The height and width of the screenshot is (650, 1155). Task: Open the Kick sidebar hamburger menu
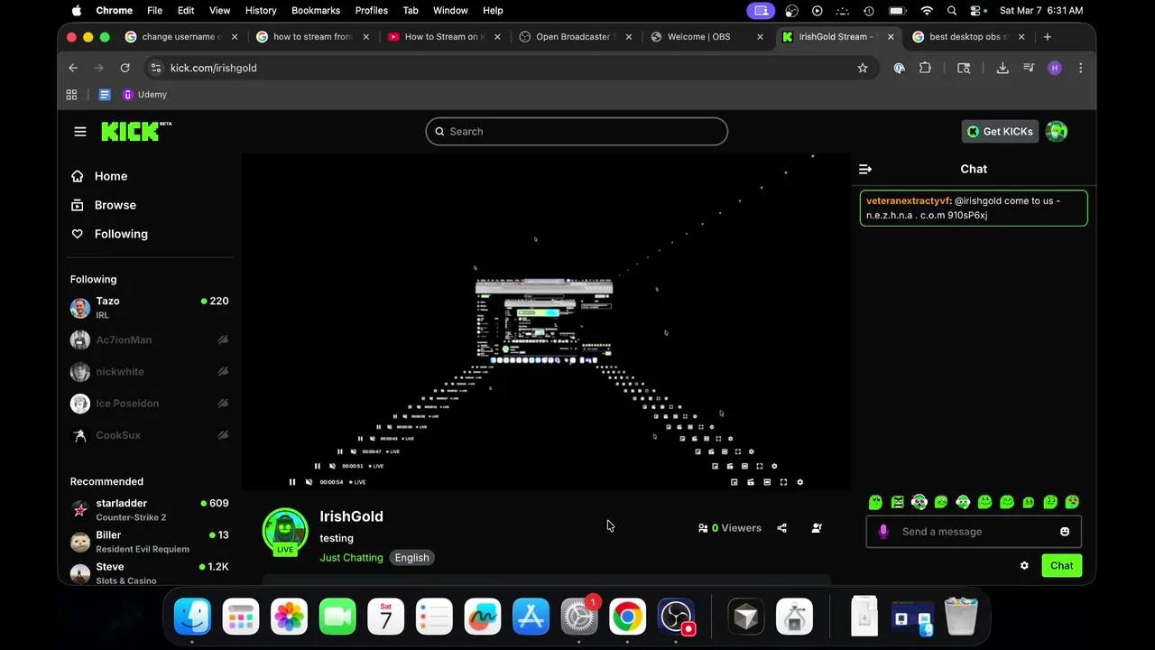(x=80, y=132)
